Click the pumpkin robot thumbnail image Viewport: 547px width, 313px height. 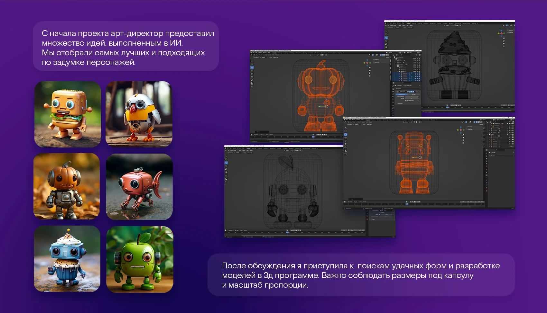point(66,186)
